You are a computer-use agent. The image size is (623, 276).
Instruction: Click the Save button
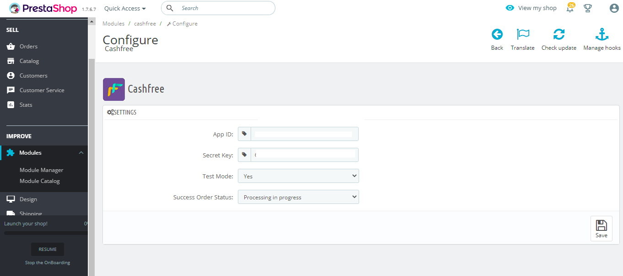point(602,229)
